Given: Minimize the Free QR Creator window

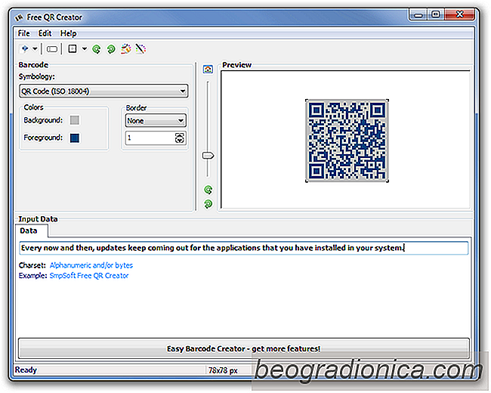Looking at the screenshot, I should pos(418,14).
